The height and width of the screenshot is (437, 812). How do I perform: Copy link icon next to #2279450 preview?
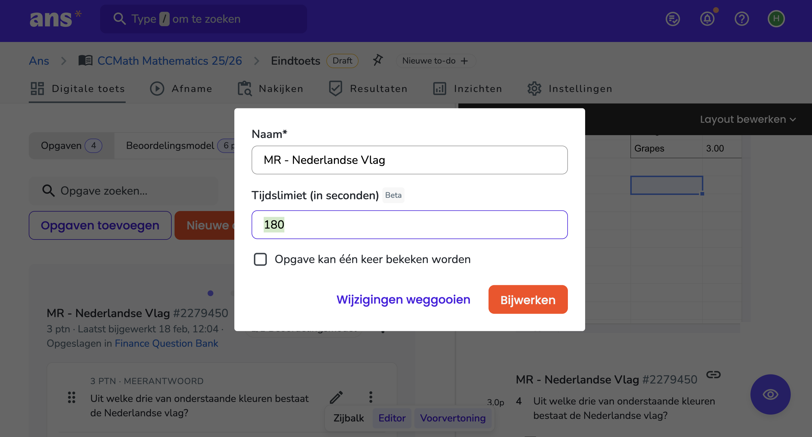point(713,375)
